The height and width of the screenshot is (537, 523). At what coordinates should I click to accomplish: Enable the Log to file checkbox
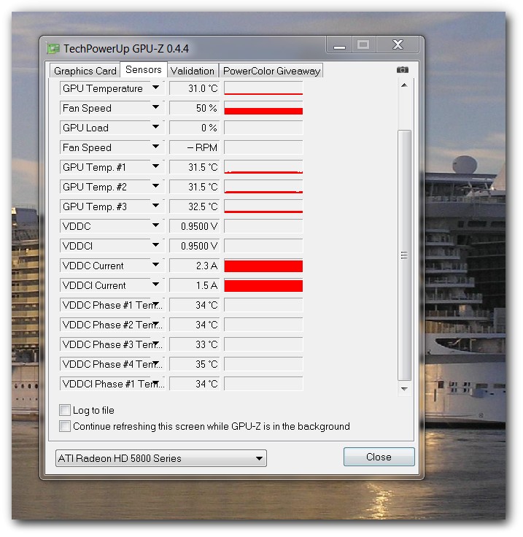click(x=65, y=410)
